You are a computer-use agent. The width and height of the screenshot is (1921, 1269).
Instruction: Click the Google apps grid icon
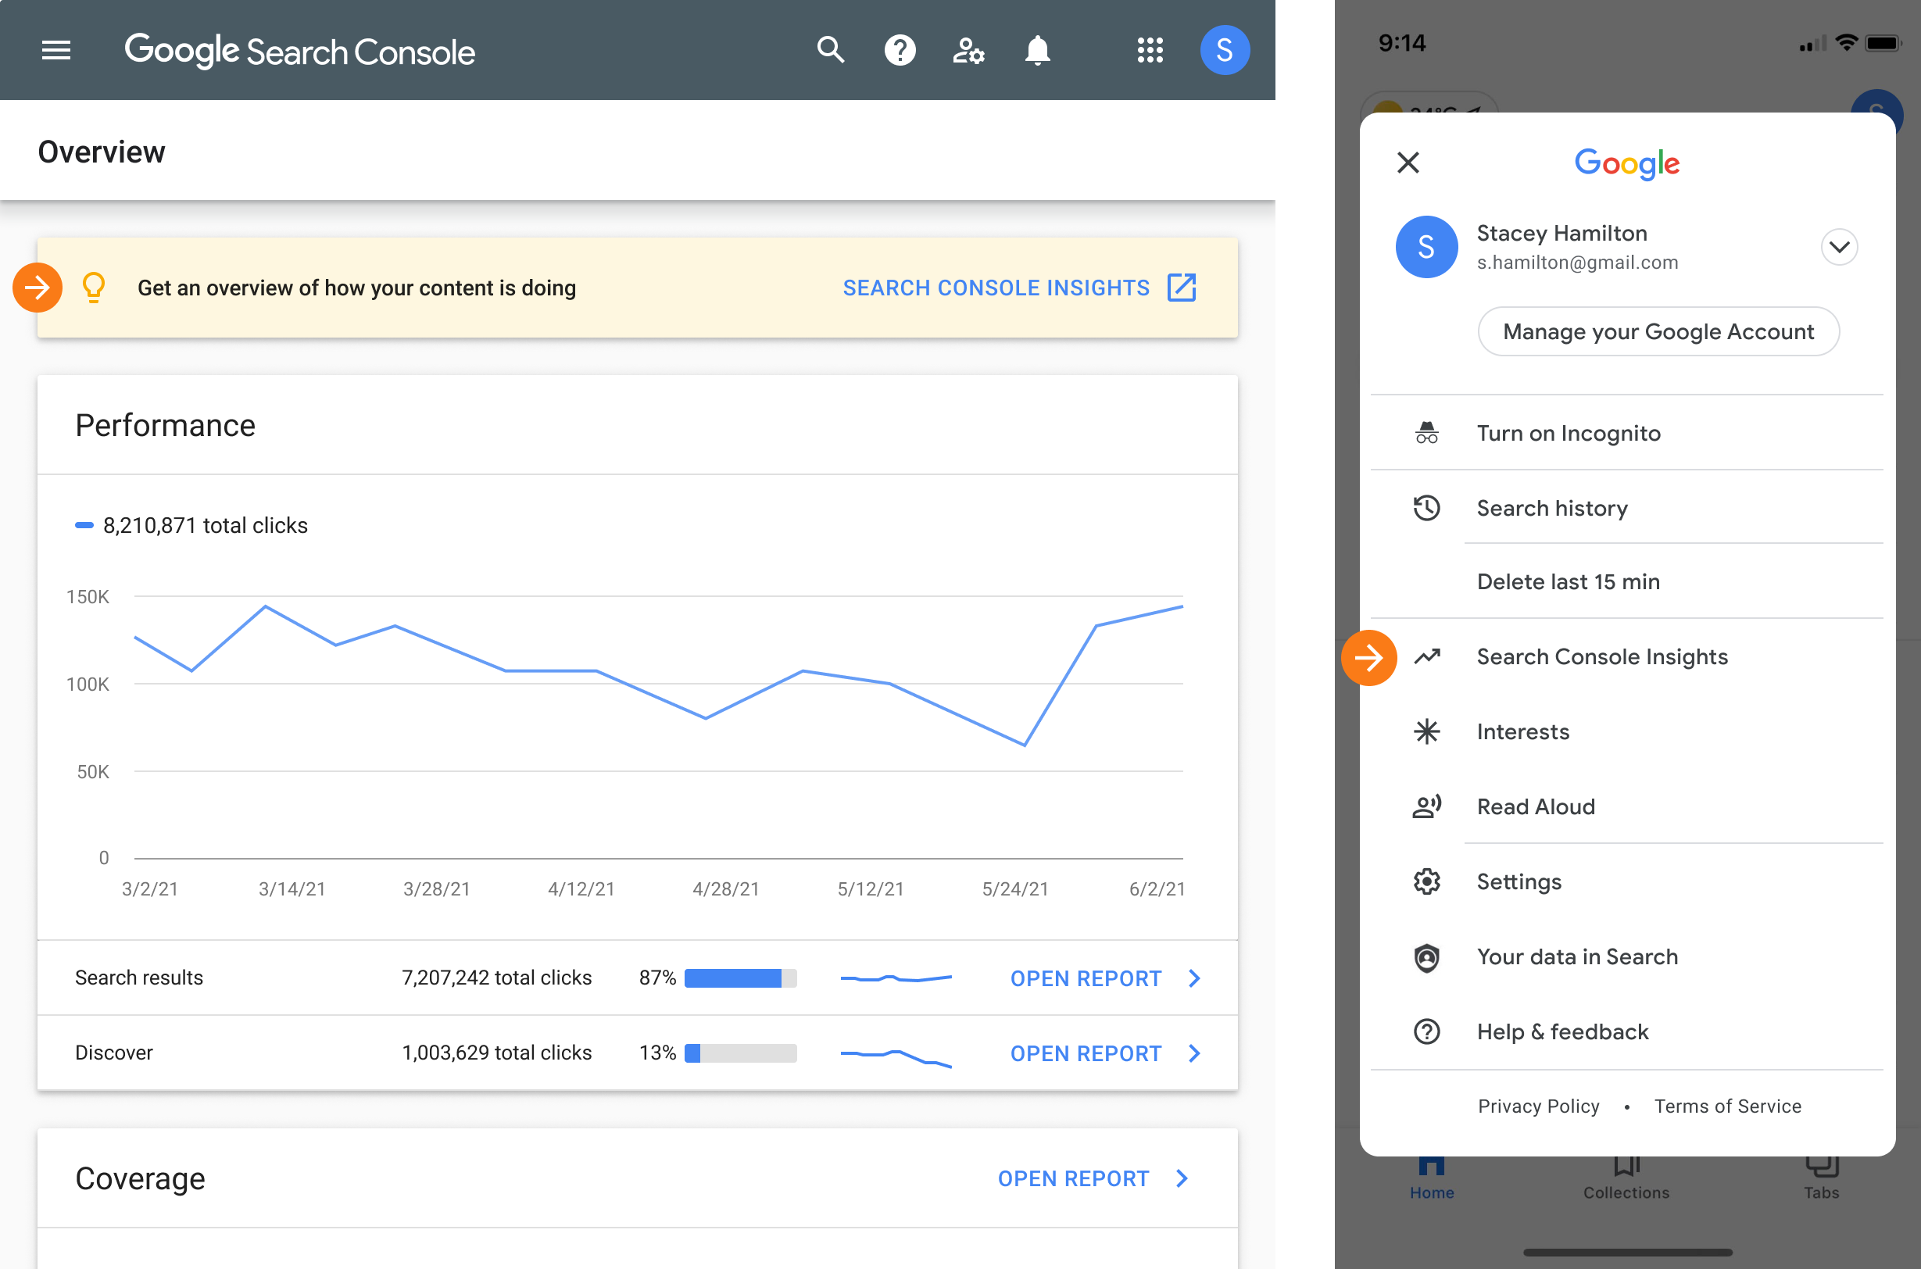tap(1149, 49)
